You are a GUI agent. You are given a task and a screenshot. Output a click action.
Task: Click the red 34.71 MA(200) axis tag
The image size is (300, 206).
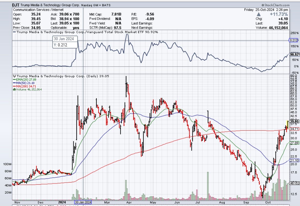click(294, 129)
